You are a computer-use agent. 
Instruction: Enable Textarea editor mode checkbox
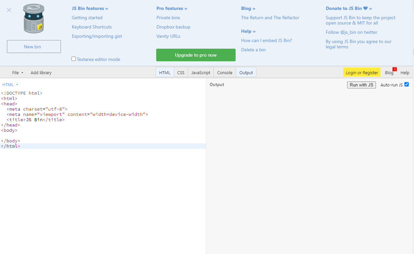(x=73, y=59)
